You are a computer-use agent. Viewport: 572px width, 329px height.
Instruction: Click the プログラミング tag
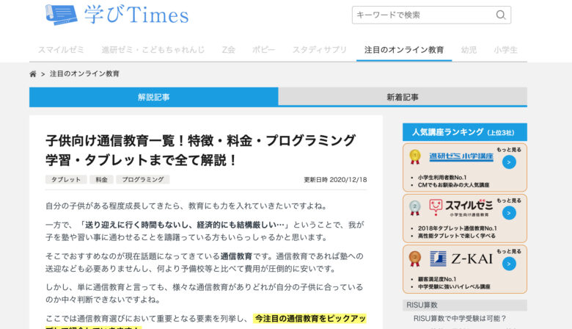pos(142,179)
